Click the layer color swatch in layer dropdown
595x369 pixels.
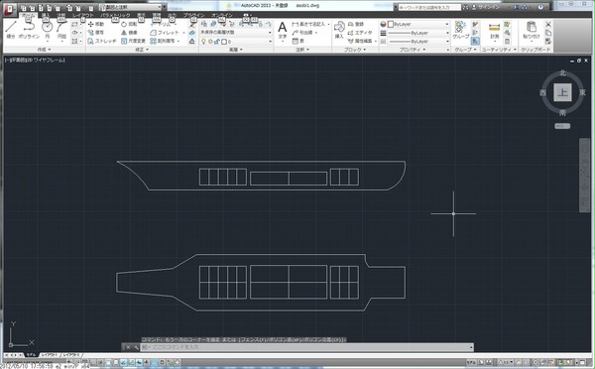224,41
